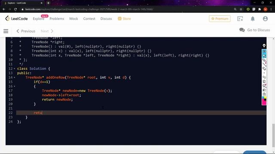Click 'public:' on line 13
The width and height of the screenshot is (275, 154).
(x=24, y=73)
